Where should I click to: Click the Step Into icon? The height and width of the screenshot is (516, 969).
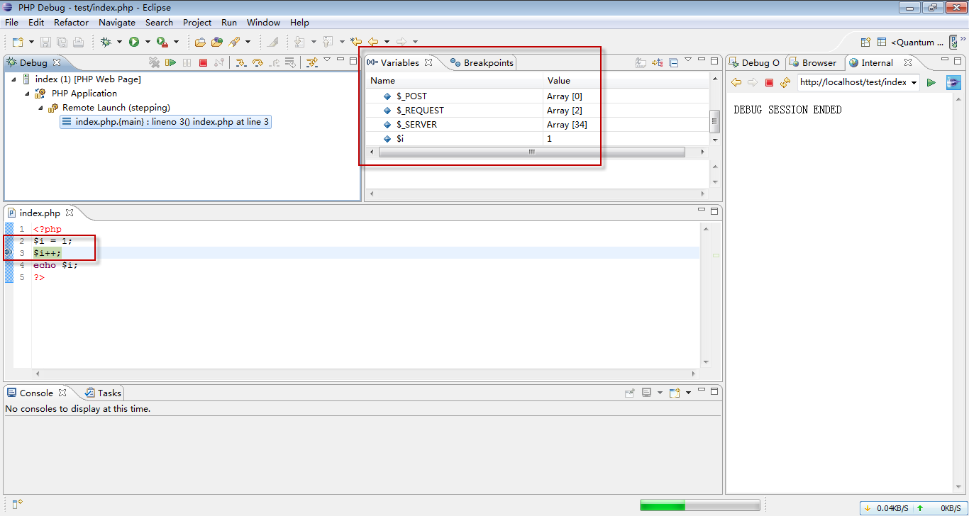point(241,63)
